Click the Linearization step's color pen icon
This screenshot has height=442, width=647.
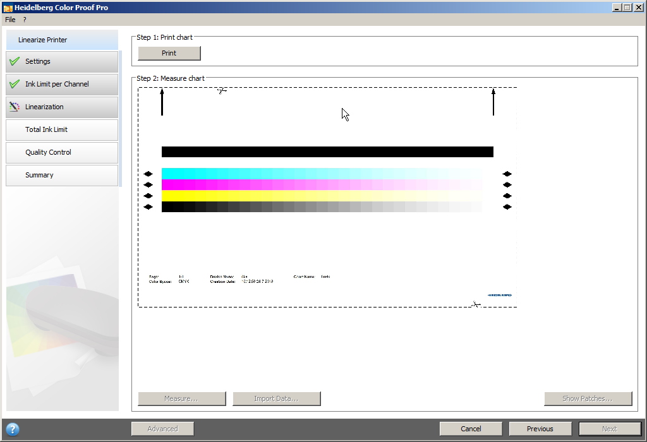(x=15, y=107)
